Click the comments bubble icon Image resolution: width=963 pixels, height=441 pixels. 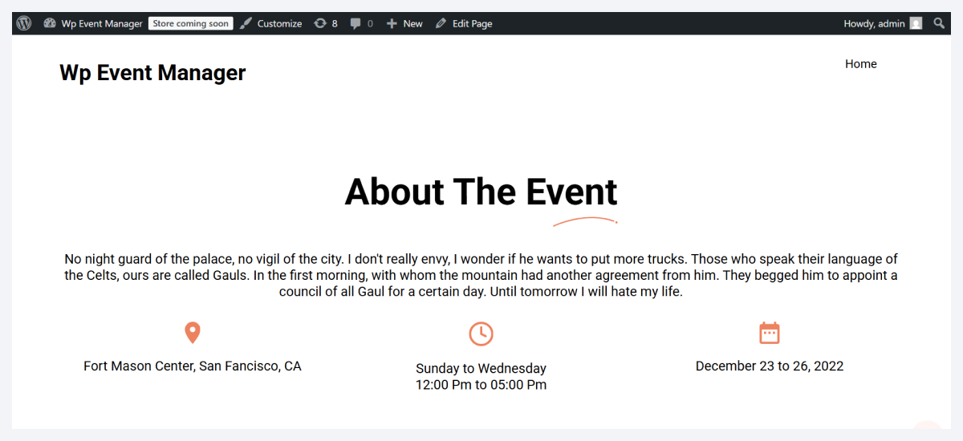coord(356,23)
